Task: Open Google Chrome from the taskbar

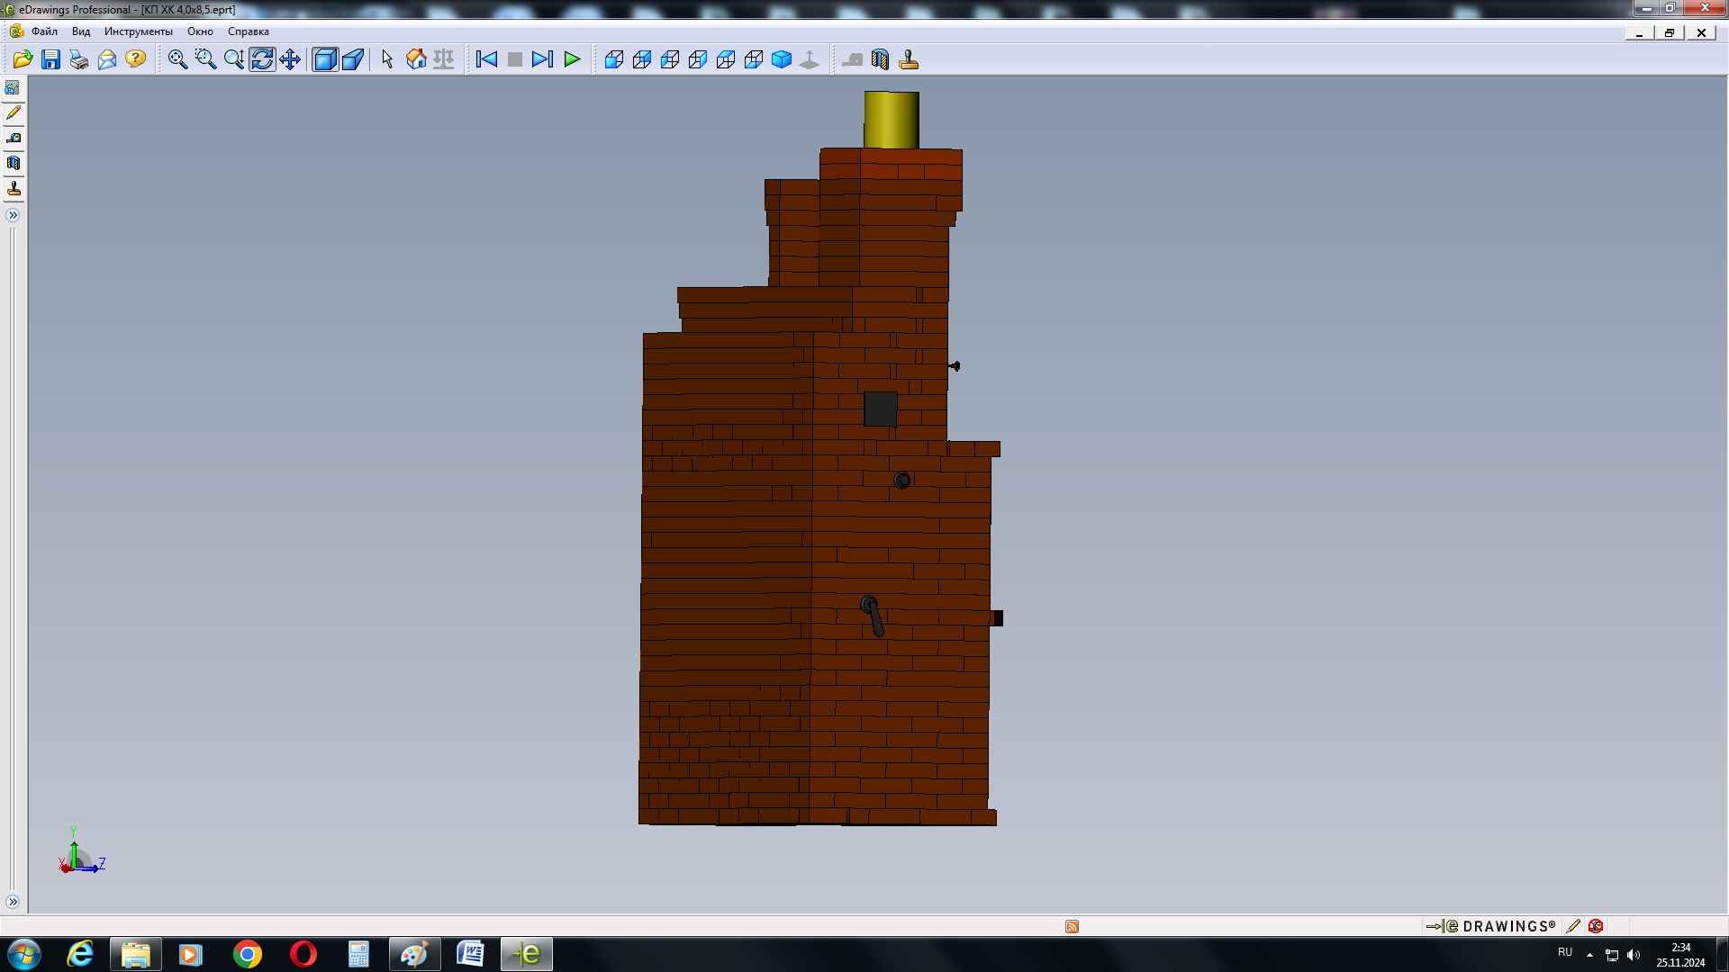Action: (247, 954)
